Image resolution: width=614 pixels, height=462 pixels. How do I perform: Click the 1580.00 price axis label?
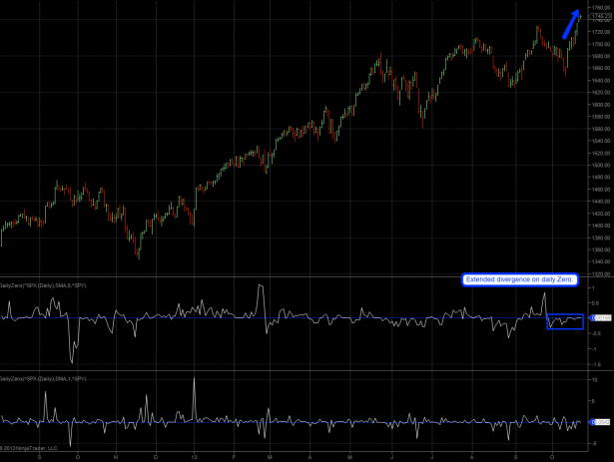click(601, 117)
